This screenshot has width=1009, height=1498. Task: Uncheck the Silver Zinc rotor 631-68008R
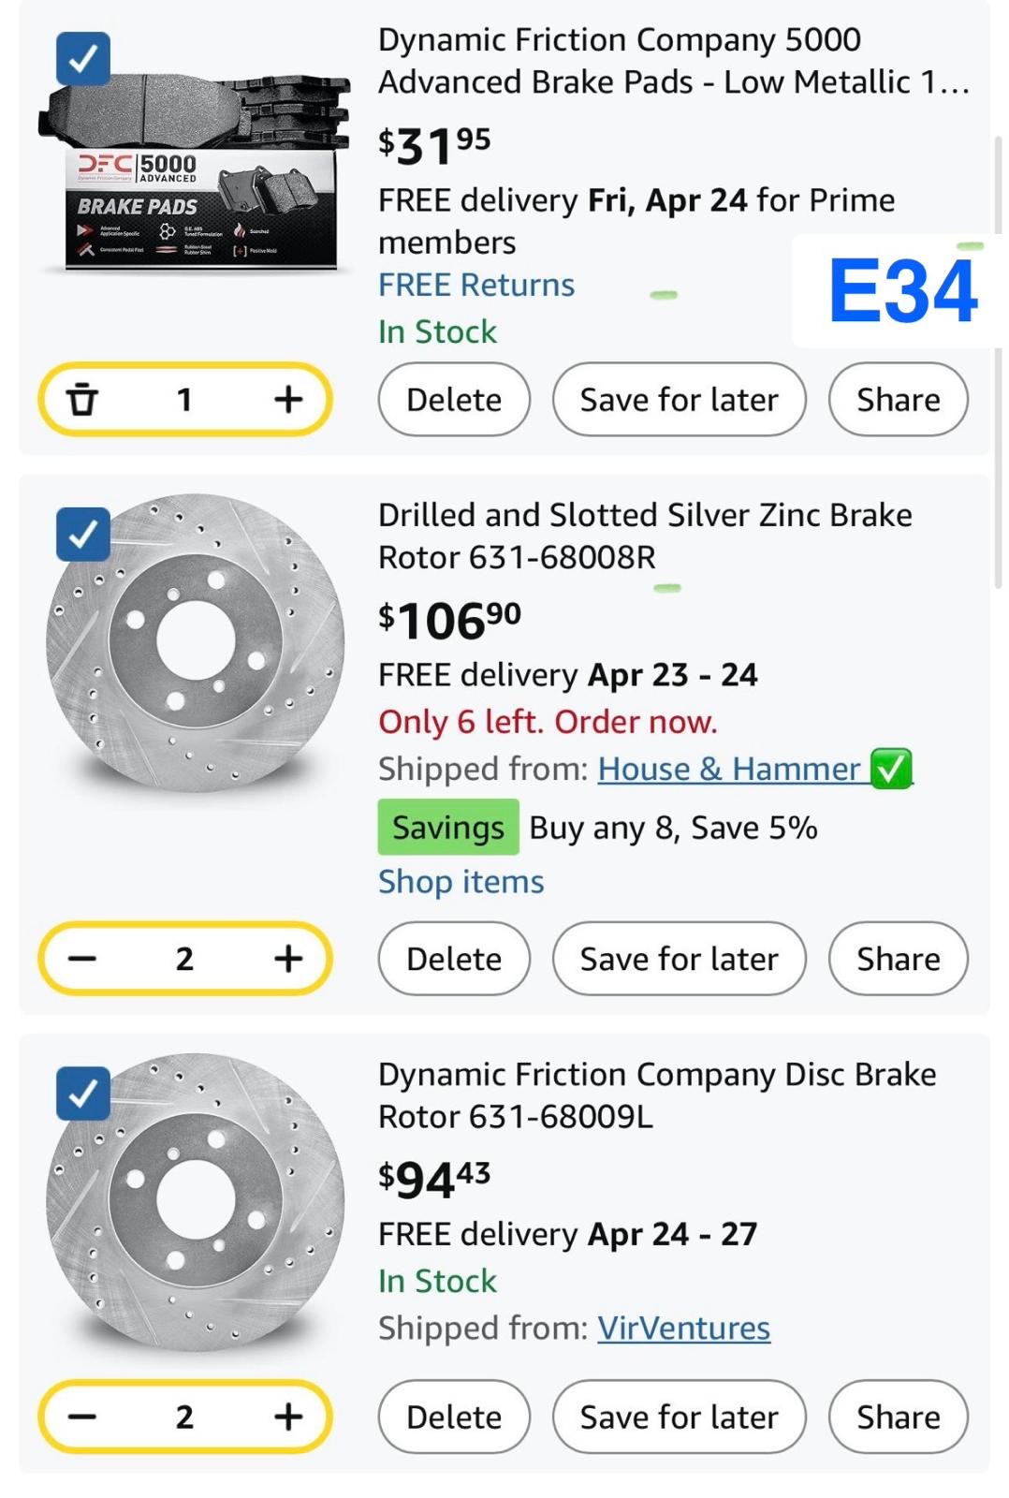83,535
